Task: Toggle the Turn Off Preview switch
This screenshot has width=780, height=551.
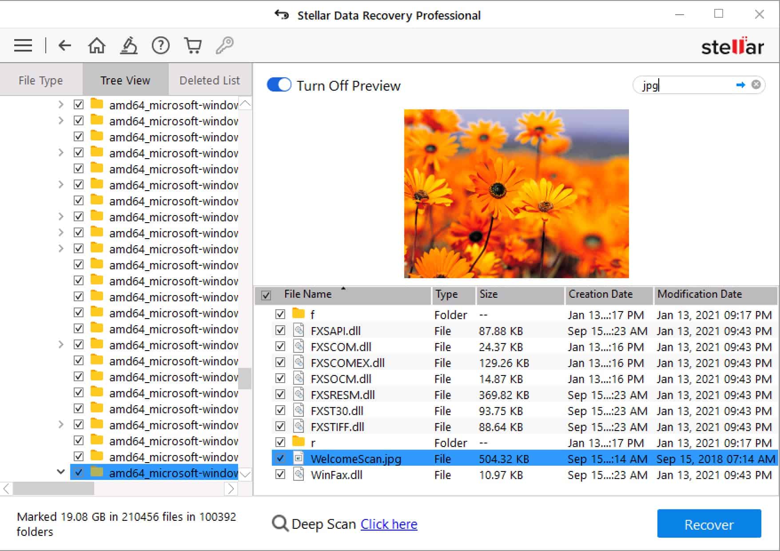Action: (x=279, y=85)
